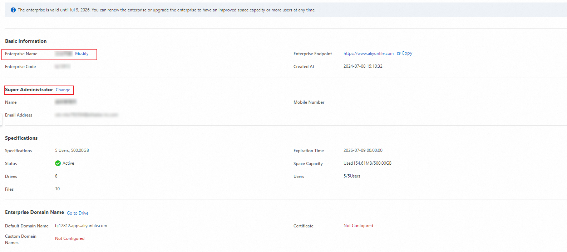Click the blurred Enterprise Code value
The image size is (567, 252).
coord(63,66)
